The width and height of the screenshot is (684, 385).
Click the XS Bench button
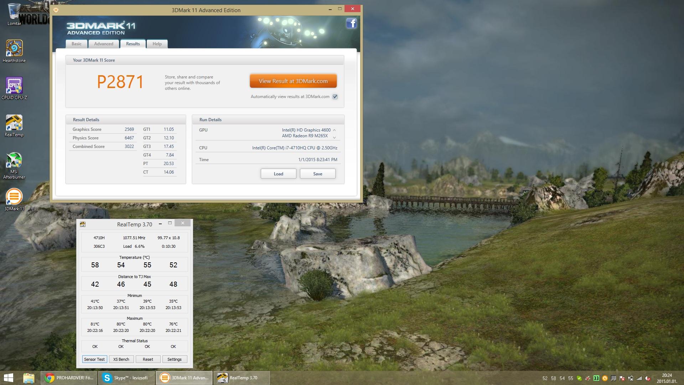121,359
